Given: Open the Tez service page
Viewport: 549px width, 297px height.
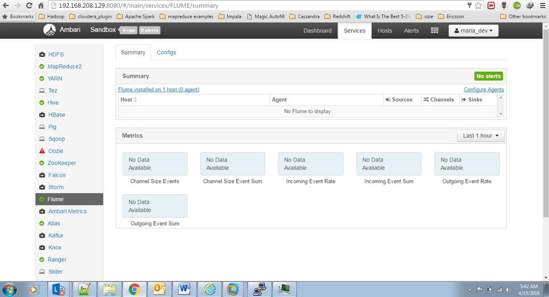Looking at the screenshot, I should pos(52,91).
